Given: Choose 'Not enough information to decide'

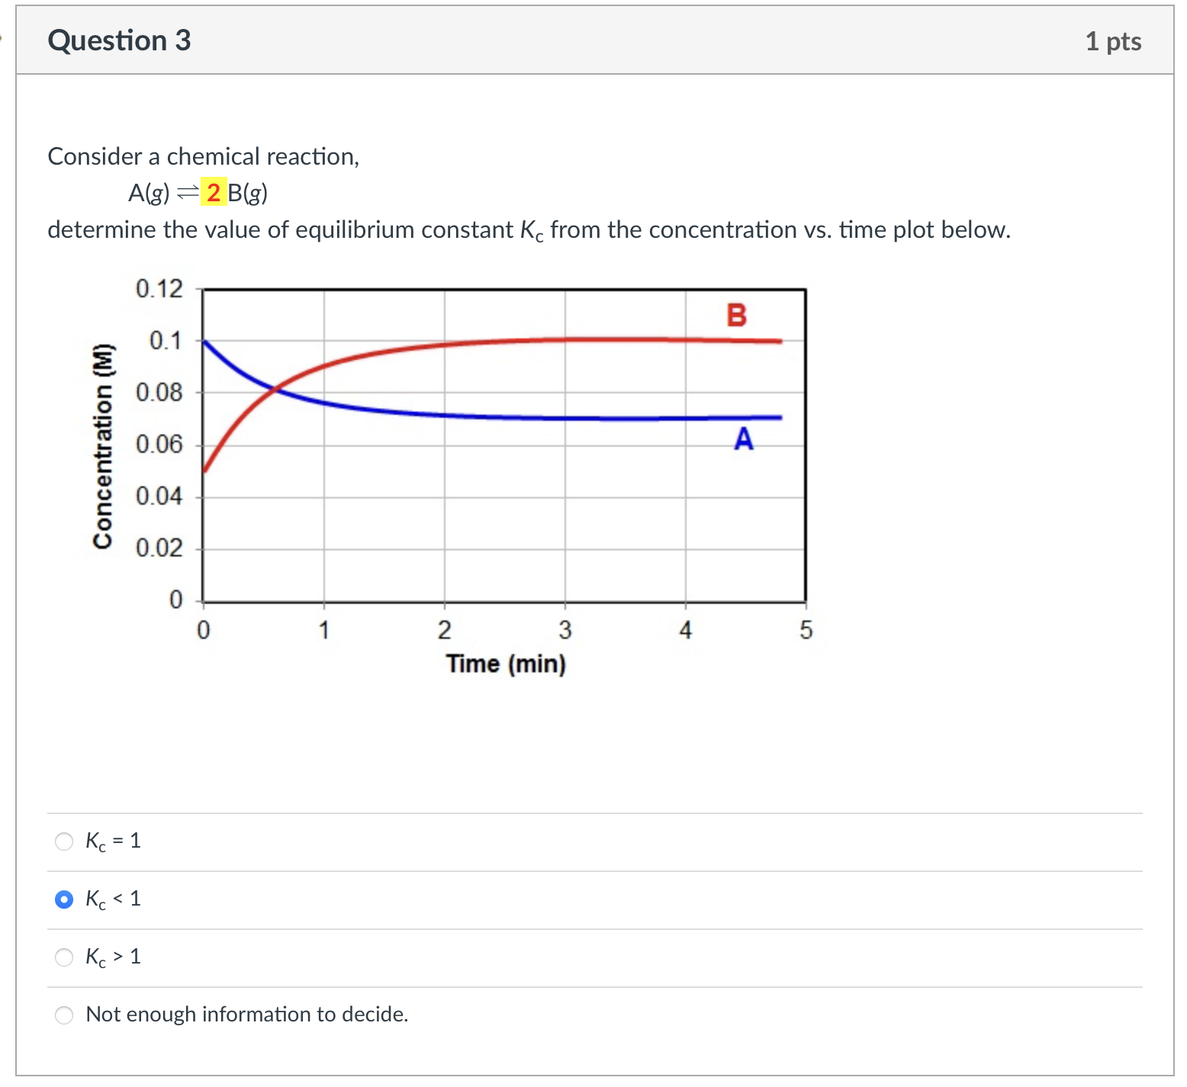Looking at the screenshot, I should pos(64,1015).
